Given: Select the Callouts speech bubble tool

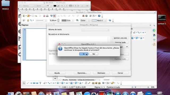Looking at the screenshot, I should [76, 83].
